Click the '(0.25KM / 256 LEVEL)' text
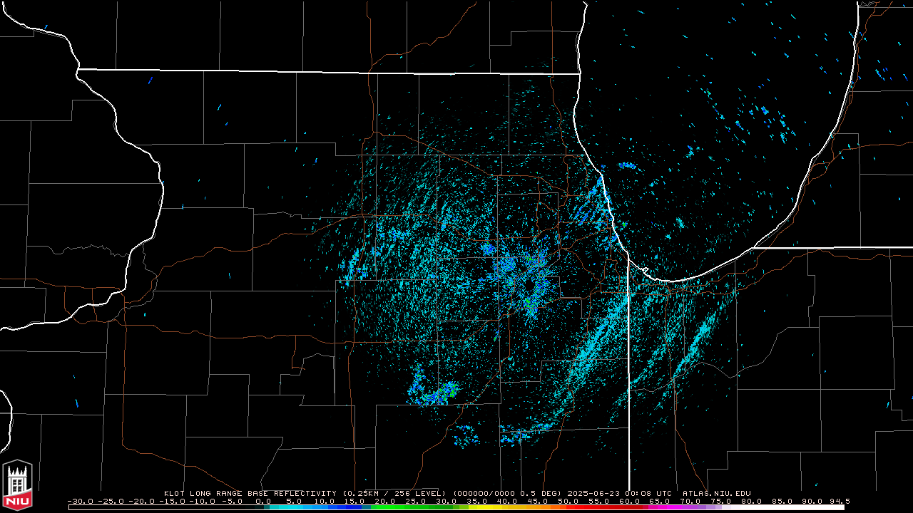The height and width of the screenshot is (513, 913). pos(394,493)
